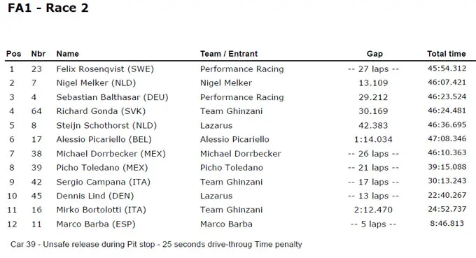Click Michael Dorrbecker (MEX) driver name
The image size is (476, 258).
(111, 154)
